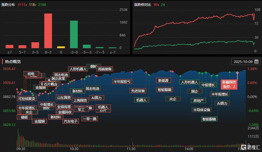The width and height of the screenshot is (262, 152).
Task: Select the 高端装备 hotspot label
Action: pyautogui.click(x=105, y=69)
